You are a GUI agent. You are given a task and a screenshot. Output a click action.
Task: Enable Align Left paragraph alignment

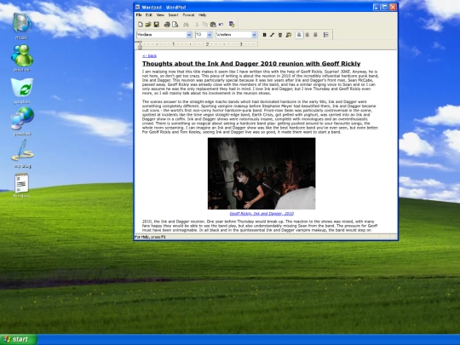point(299,35)
